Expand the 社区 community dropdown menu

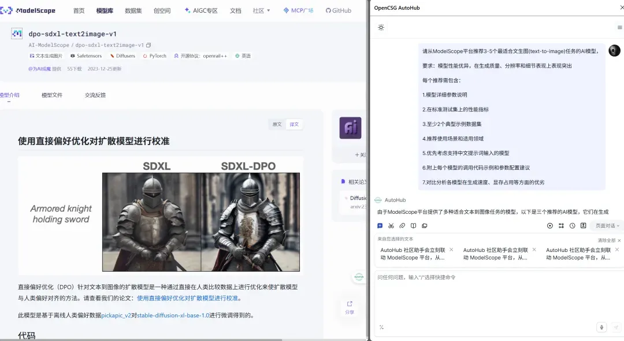click(x=262, y=11)
